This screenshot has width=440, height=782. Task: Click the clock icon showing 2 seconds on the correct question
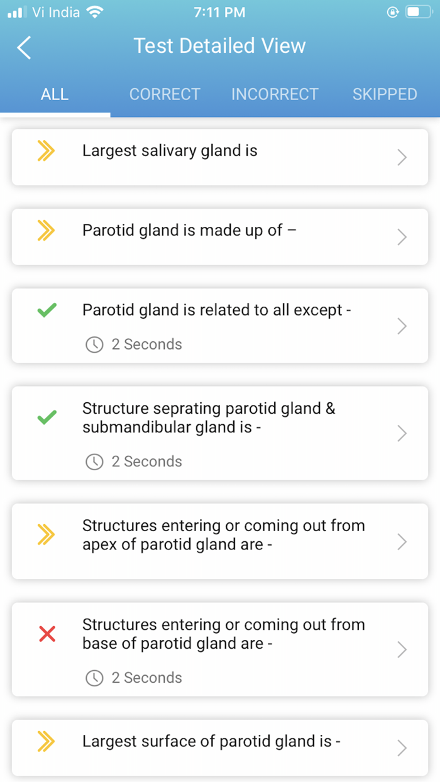pyautogui.click(x=94, y=344)
